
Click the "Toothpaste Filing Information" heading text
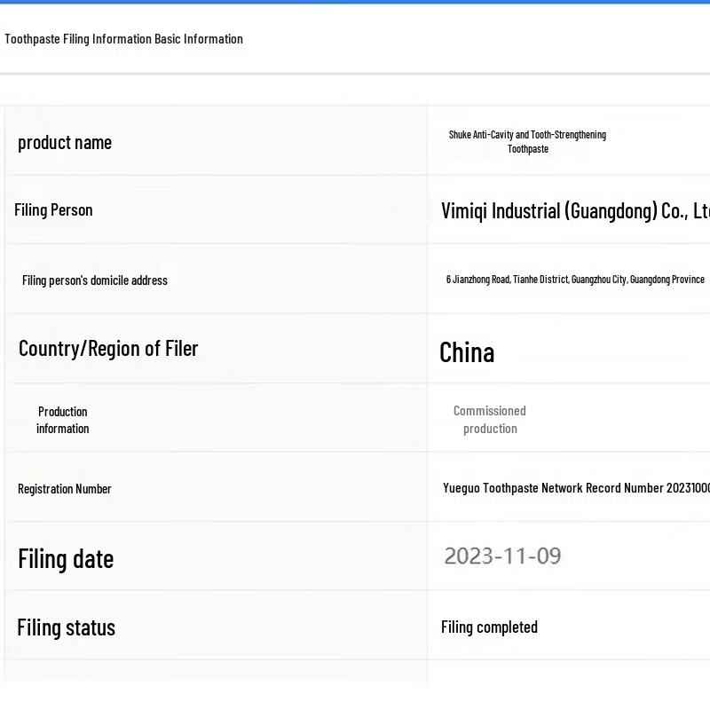click(x=78, y=39)
